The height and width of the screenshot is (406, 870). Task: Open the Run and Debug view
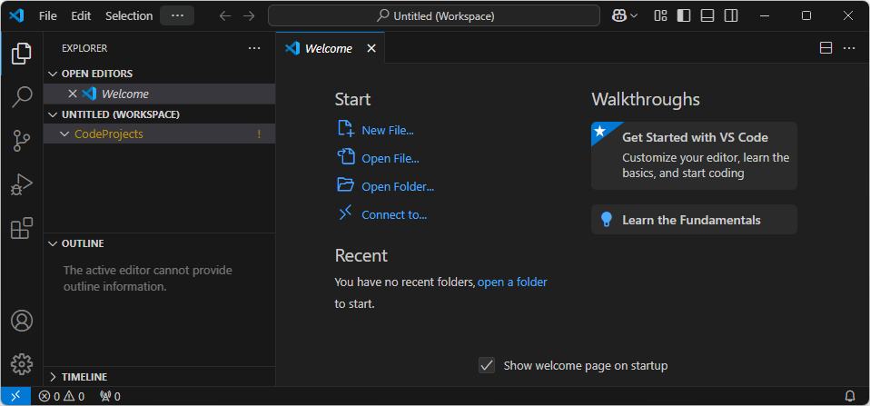click(x=22, y=184)
